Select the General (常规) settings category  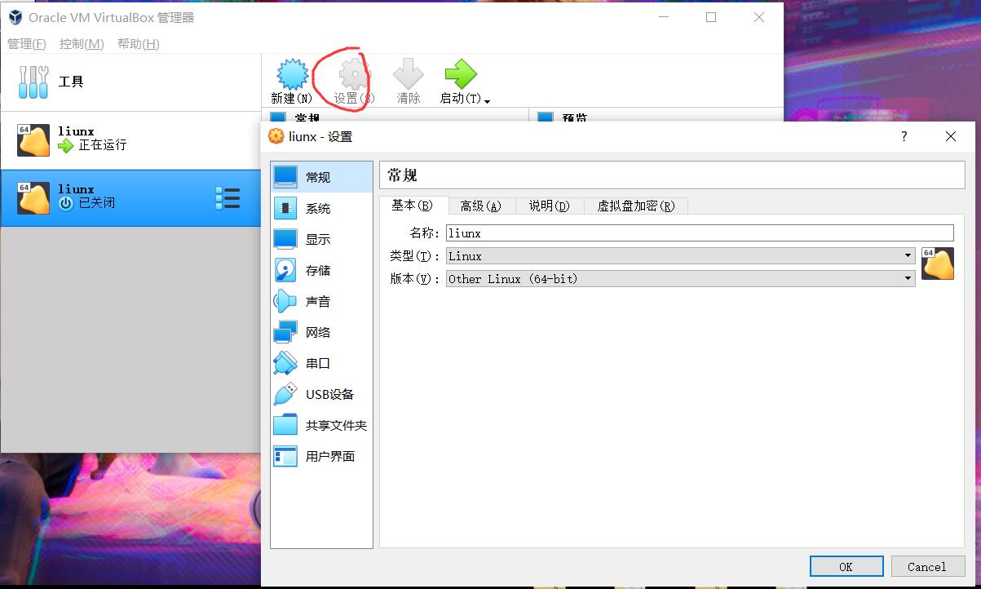pyautogui.click(x=322, y=177)
